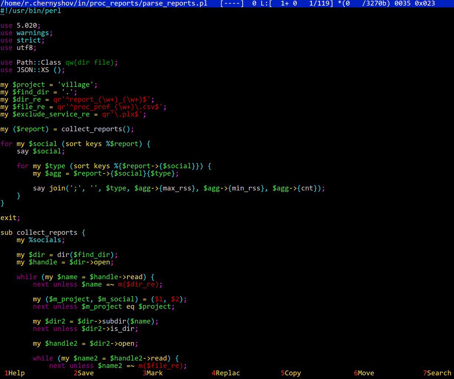Click the 5Copy function key
This screenshot has height=379, width=454.
[x=291, y=373]
